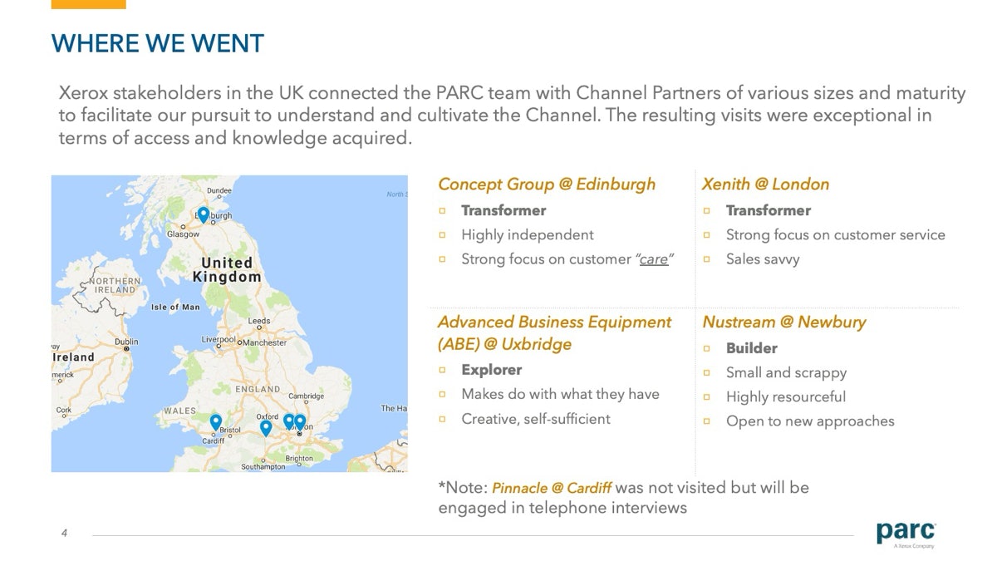Select the Concept Group @ Edinburgh heading

pyautogui.click(x=546, y=185)
